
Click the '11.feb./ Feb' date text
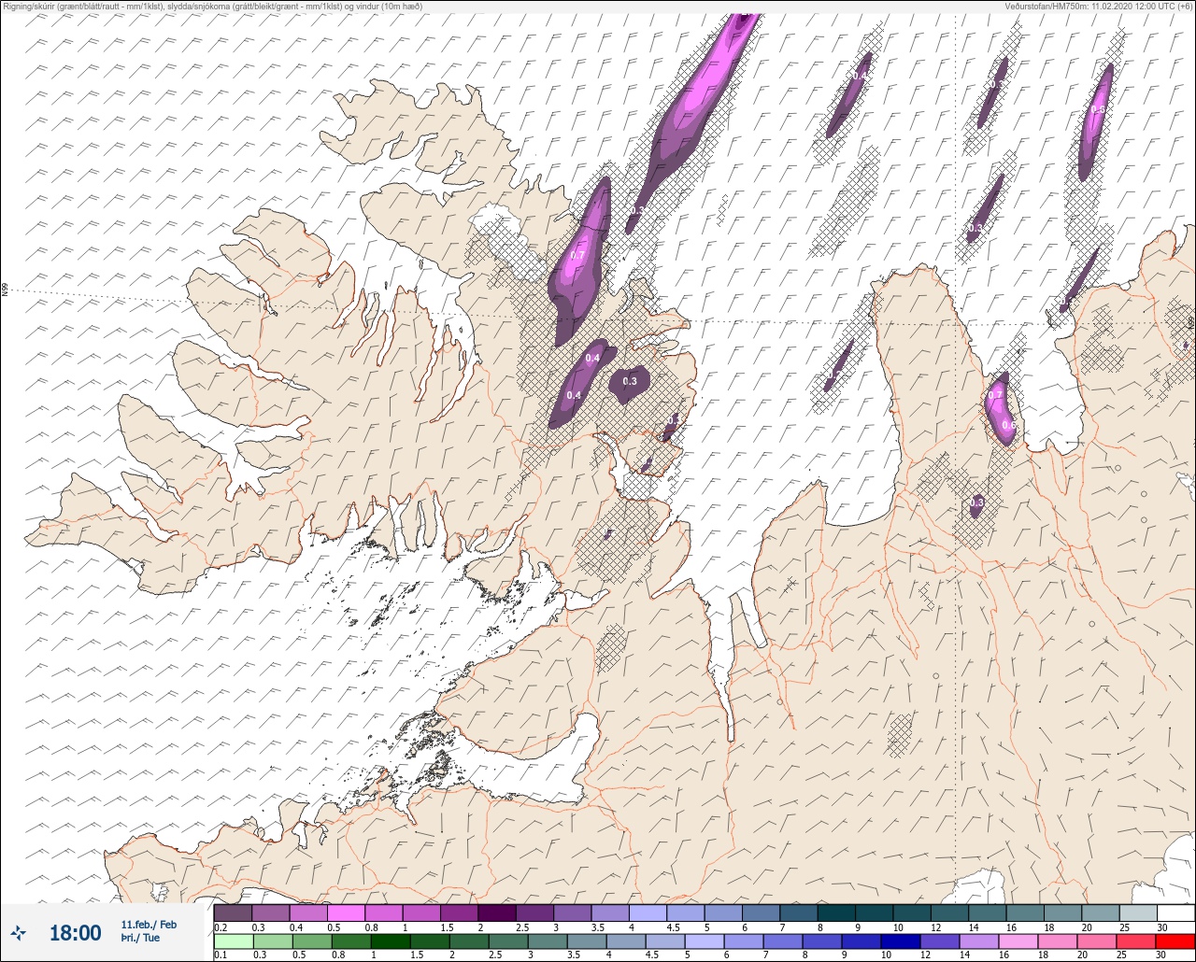[x=149, y=925]
